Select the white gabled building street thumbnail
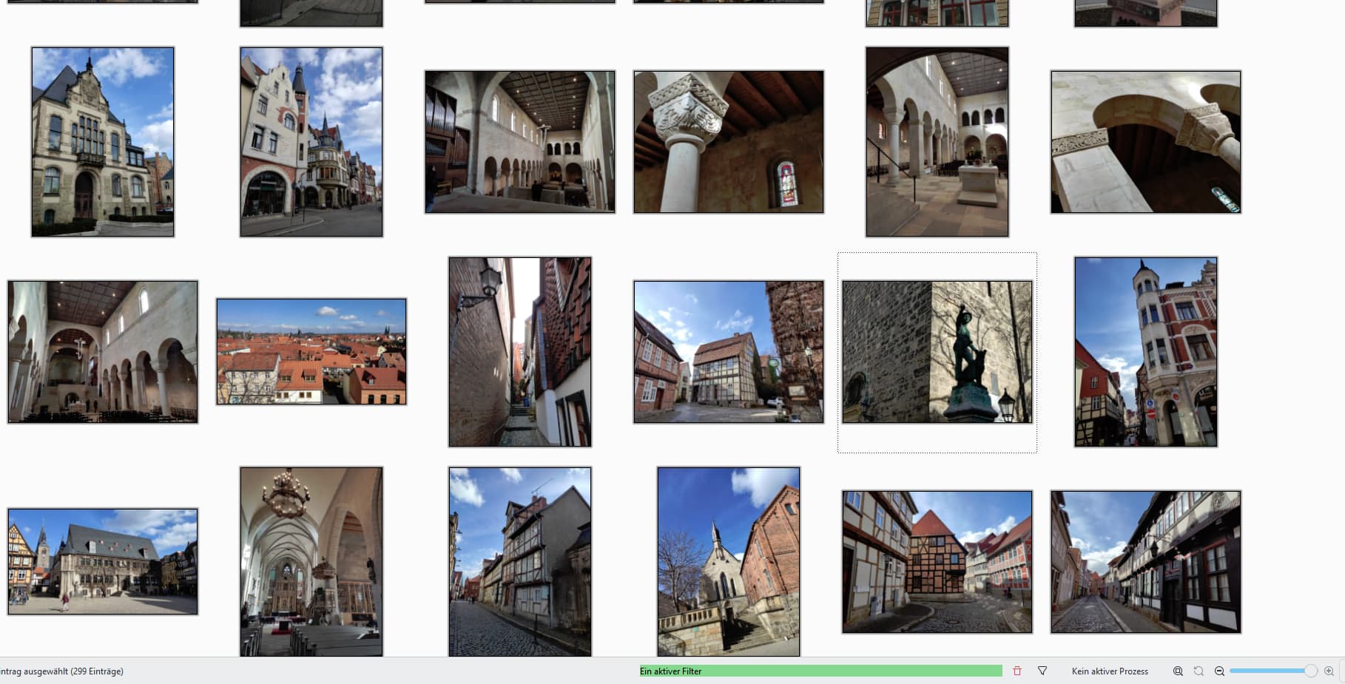This screenshot has width=1345, height=684. point(311,142)
